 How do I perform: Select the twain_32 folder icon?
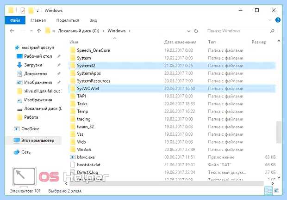tap(73, 127)
